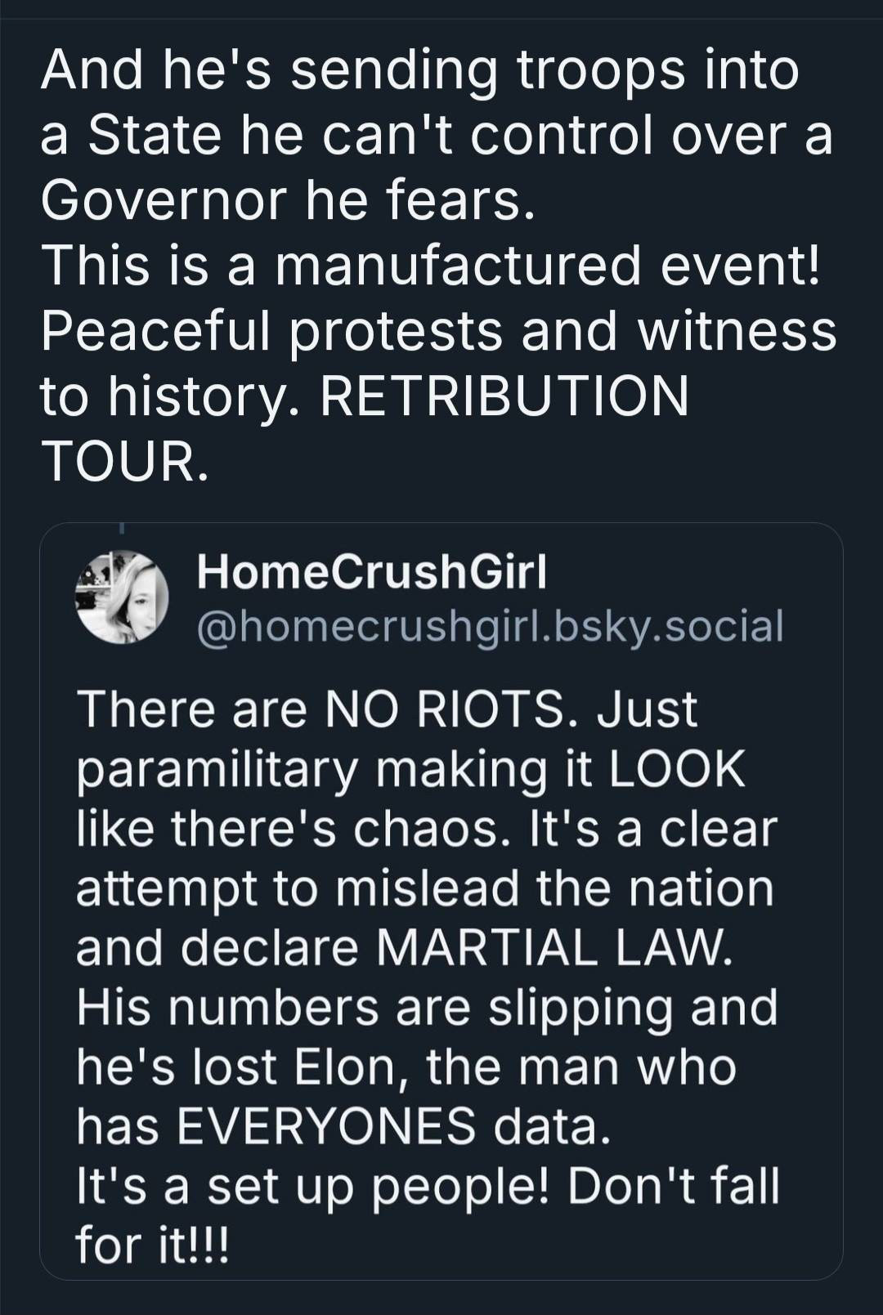Tap the 'And he's sending troops into' line
Image resolution: width=883 pixels, height=1315 pixels.
pos(419,70)
